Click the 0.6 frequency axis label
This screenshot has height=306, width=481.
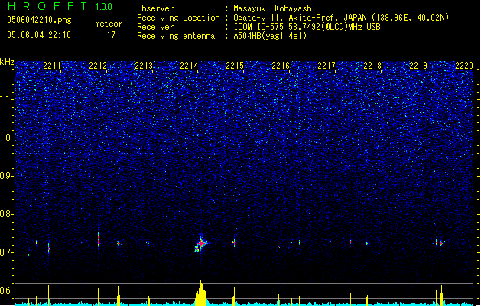[6, 291]
